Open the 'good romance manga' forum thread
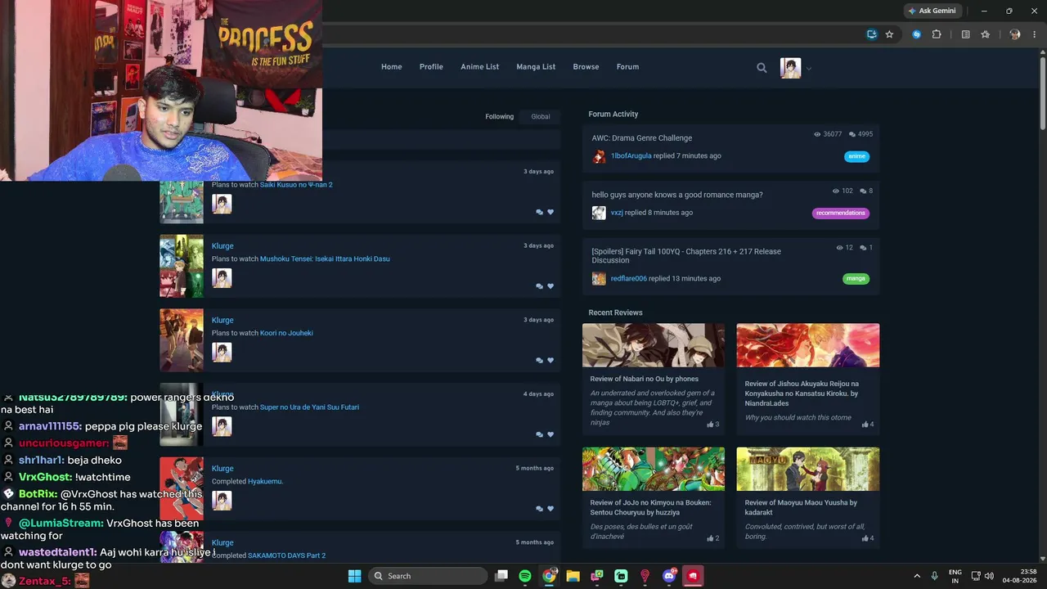Viewport: 1047px width, 589px height. point(677,196)
